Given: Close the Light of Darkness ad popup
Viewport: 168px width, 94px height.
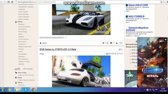Looking at the screenshot, I should pyautogui.click(x=166, y=40).
